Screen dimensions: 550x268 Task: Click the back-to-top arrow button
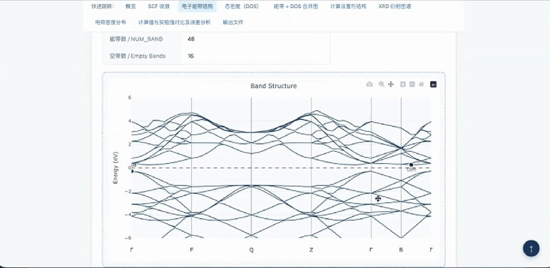click(531, 248)
